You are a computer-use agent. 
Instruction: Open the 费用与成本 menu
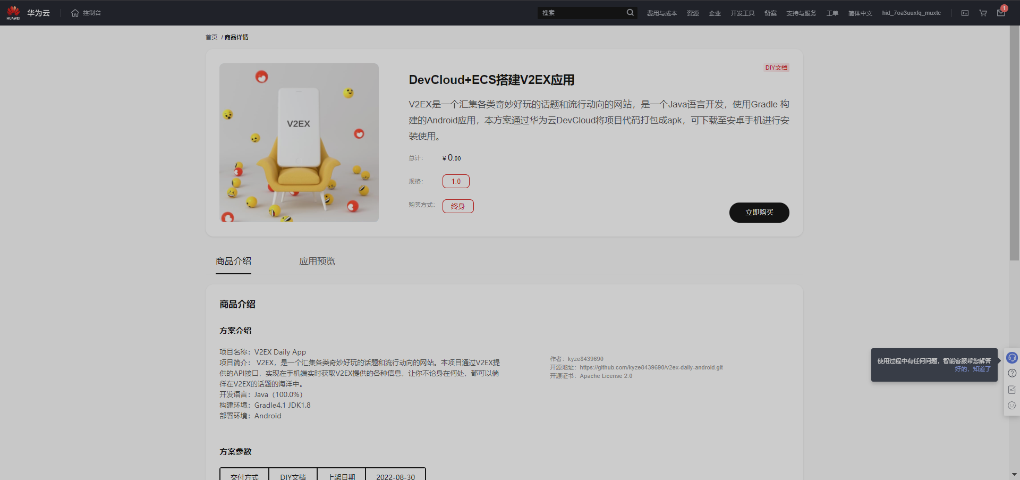click(x=662, y=13)
